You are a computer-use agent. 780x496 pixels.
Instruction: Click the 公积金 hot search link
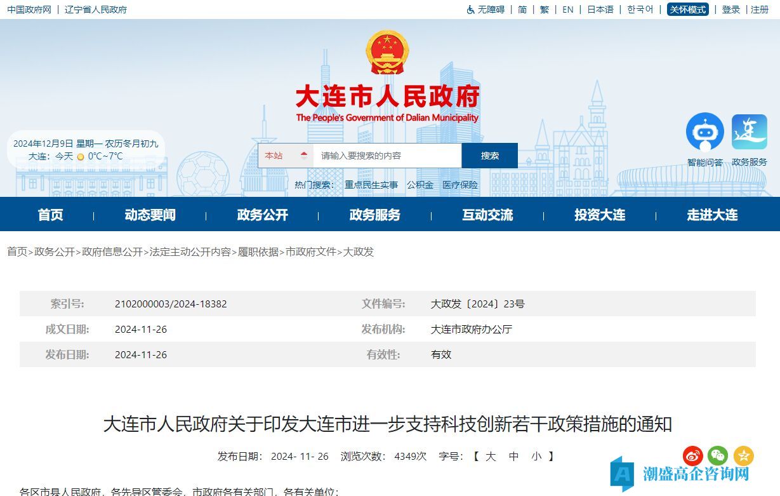(420, 185)
